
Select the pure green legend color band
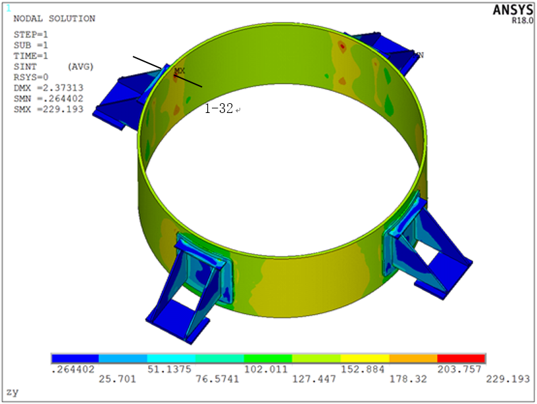coord(268,359)
